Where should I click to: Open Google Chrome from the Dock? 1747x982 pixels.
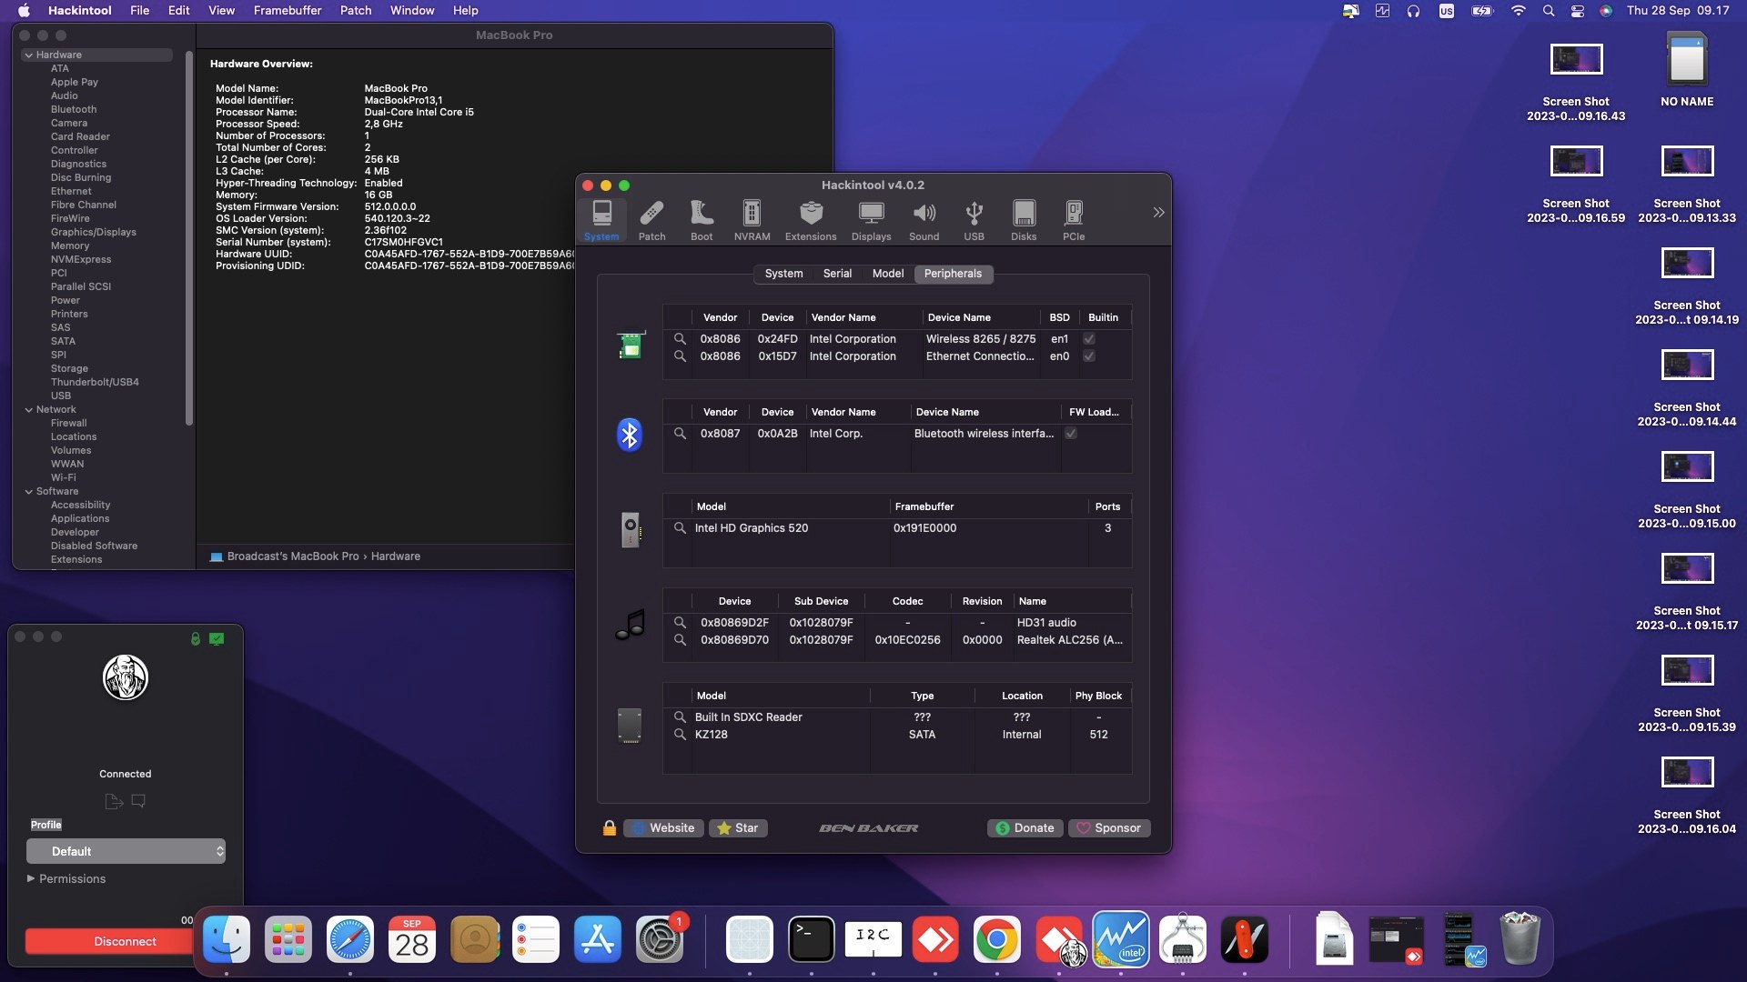coord(996,940)
